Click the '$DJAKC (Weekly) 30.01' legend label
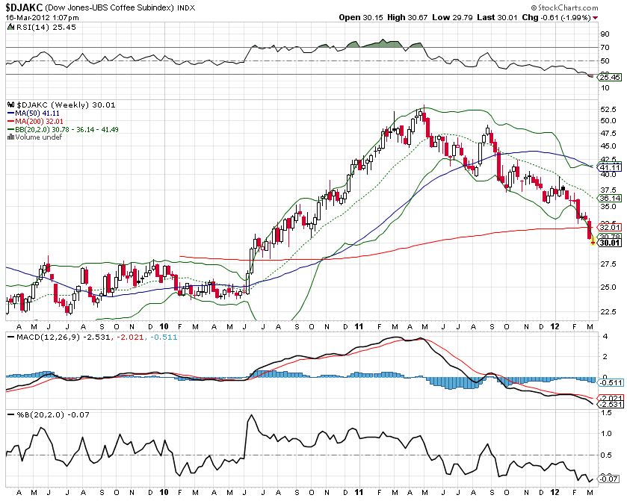 tap(66, 105)
